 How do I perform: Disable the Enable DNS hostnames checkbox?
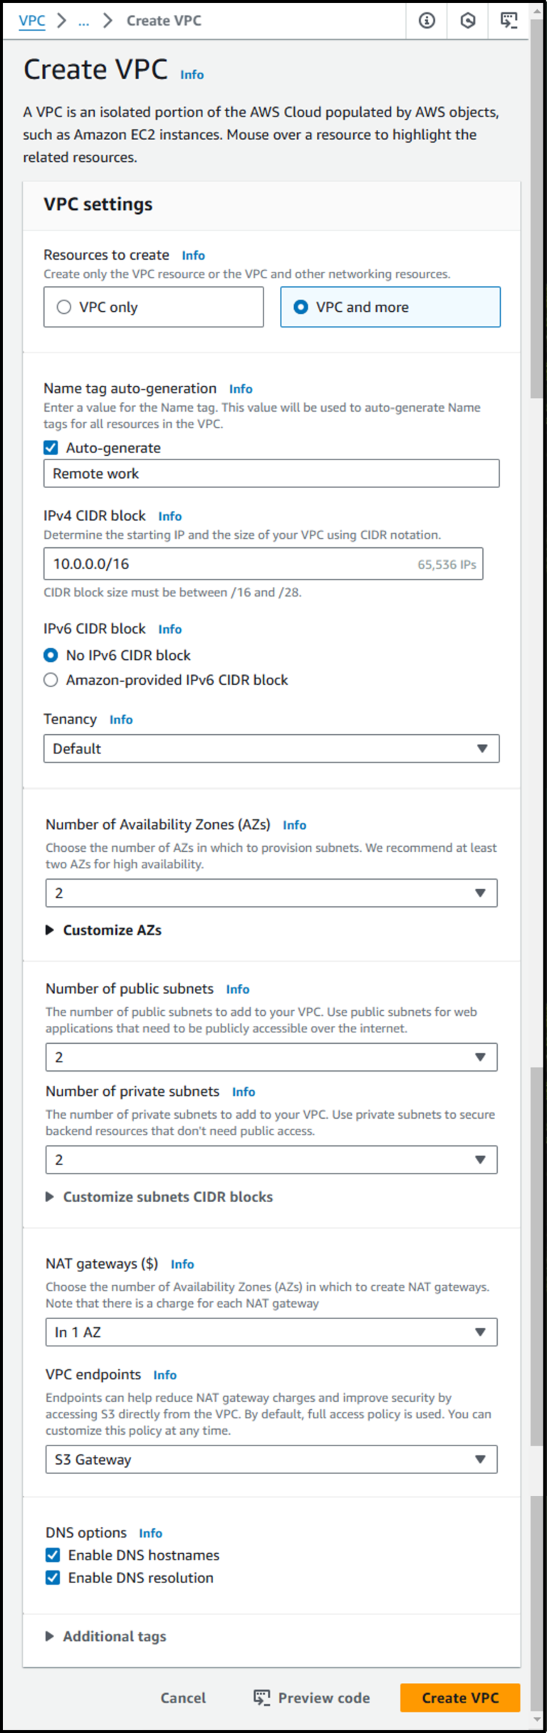(x=53, y=1555)
